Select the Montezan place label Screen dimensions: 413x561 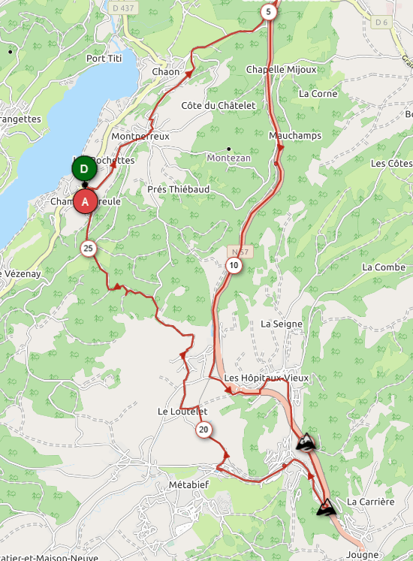click(229, 158)
